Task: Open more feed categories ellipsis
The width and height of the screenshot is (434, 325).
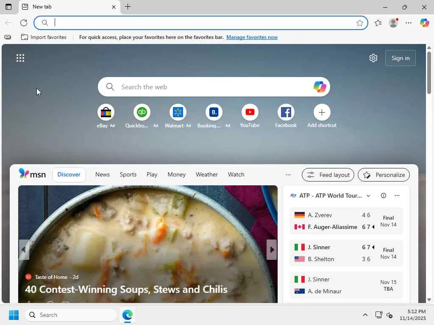Action: coord(288,175)
